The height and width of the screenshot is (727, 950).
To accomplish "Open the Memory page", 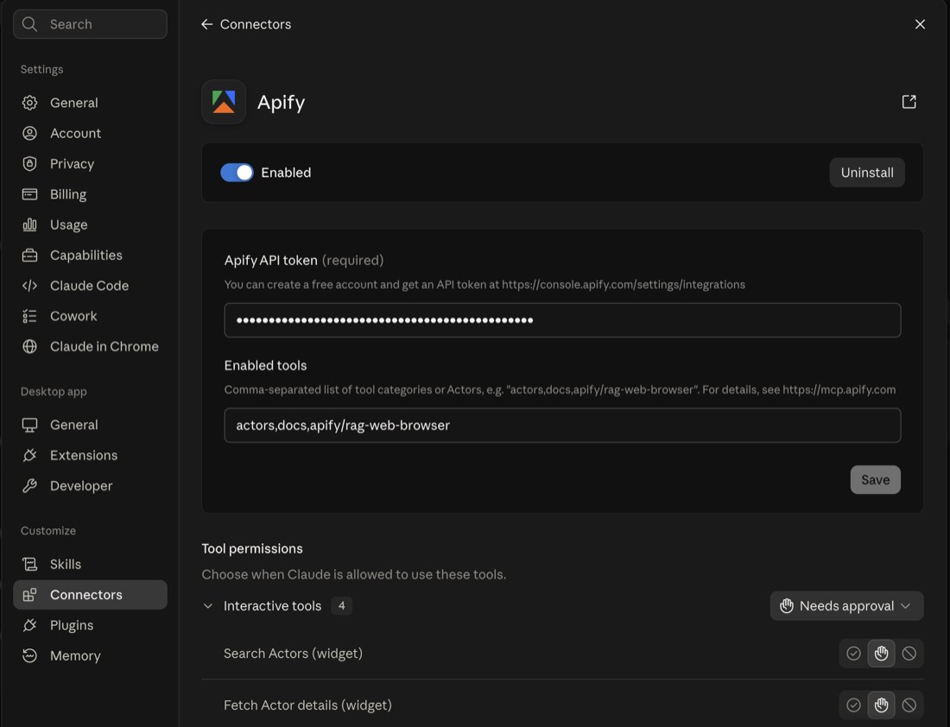I will coord(91,655).
